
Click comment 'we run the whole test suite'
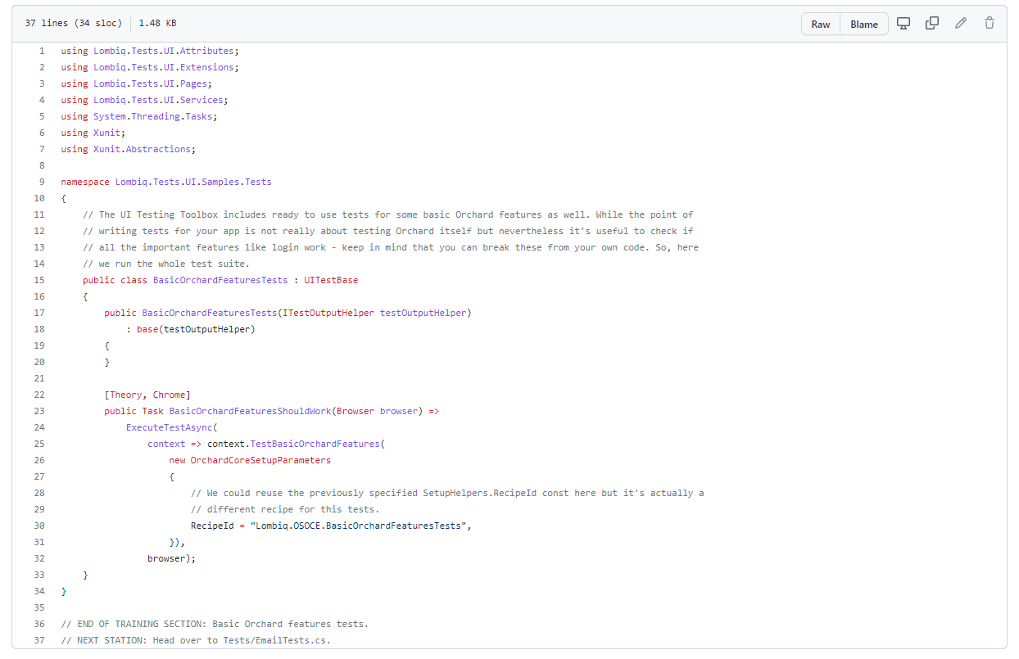pyautogui.click(x=166, y=264)
